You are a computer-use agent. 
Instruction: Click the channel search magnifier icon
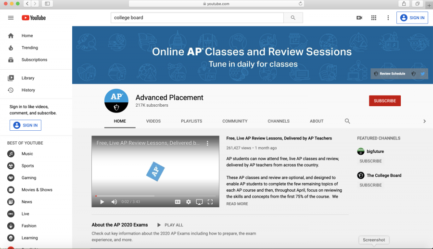click(347, 121)
